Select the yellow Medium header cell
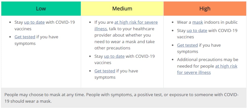Viewport: 248px width, 109px height. (x=122, y=9)
